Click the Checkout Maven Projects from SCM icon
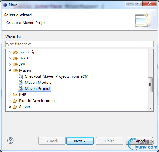Viewport: 159px width, 152px height. pyautogui.click(x=21, y=76)
